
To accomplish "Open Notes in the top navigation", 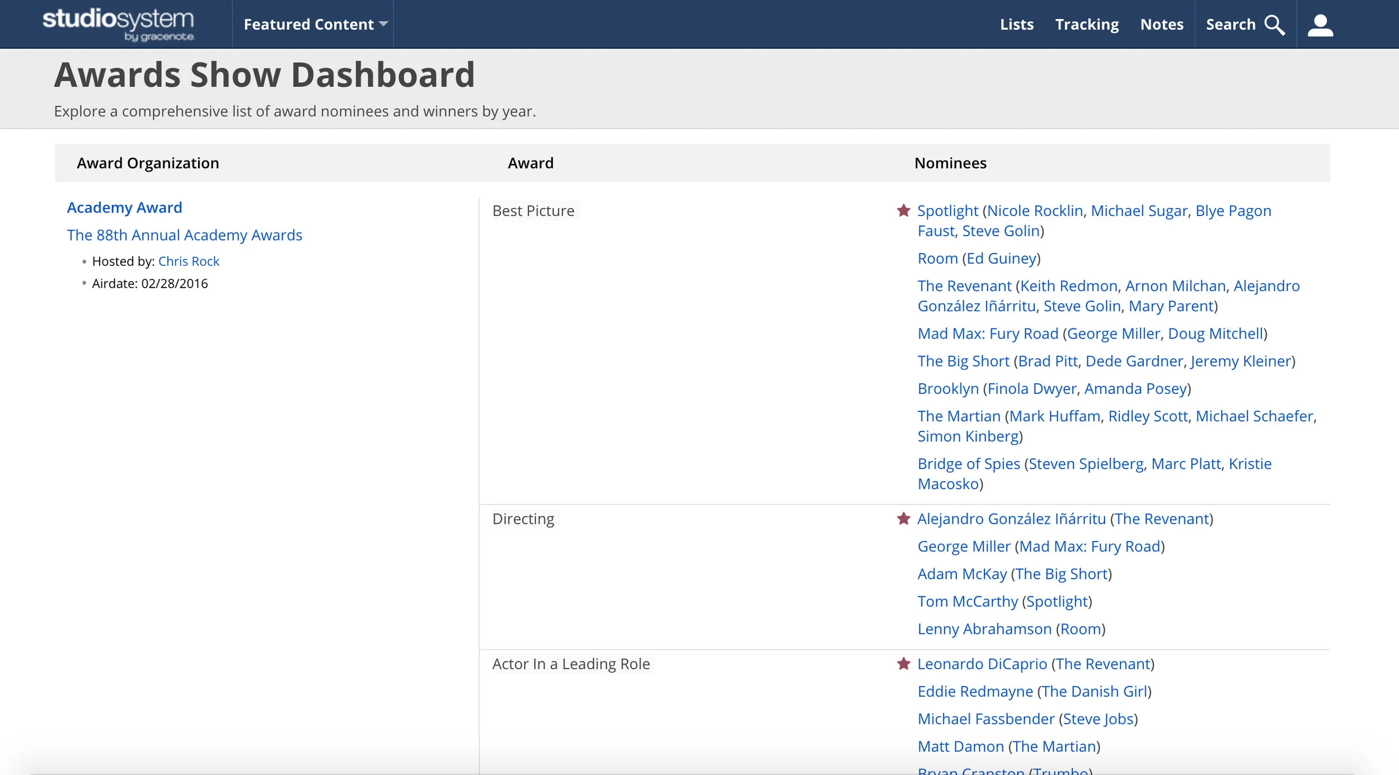I will (1162, 25).
